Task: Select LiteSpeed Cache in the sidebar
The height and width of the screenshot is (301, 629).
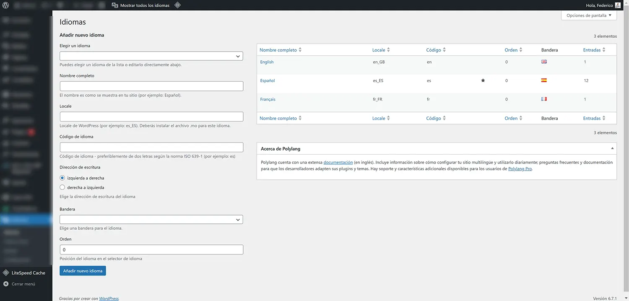Action: (28, 272)
